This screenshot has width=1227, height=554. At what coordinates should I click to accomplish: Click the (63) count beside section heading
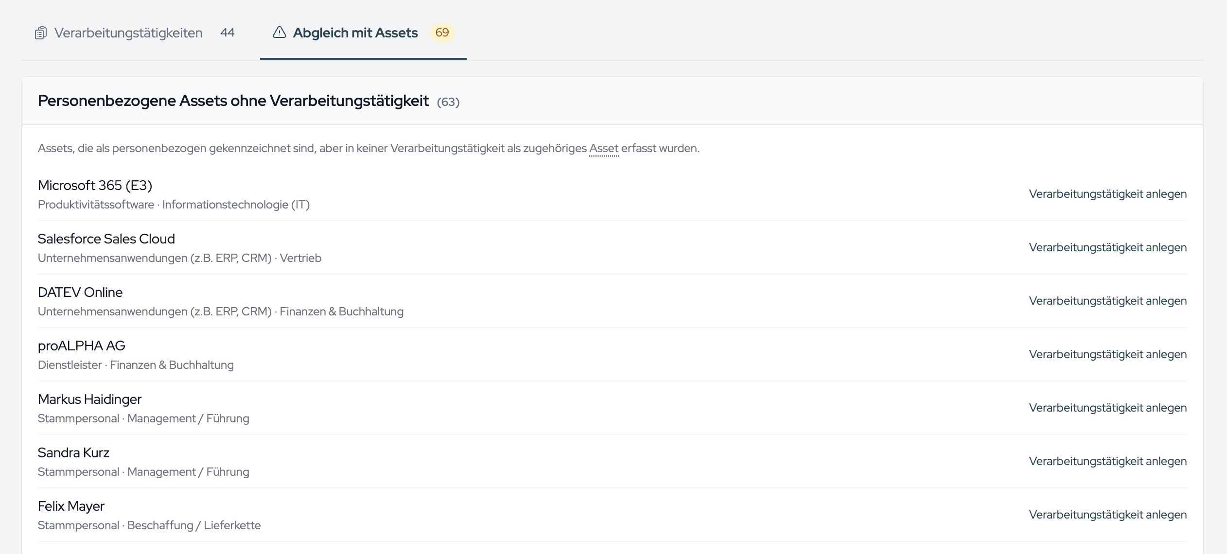(448, 102)
